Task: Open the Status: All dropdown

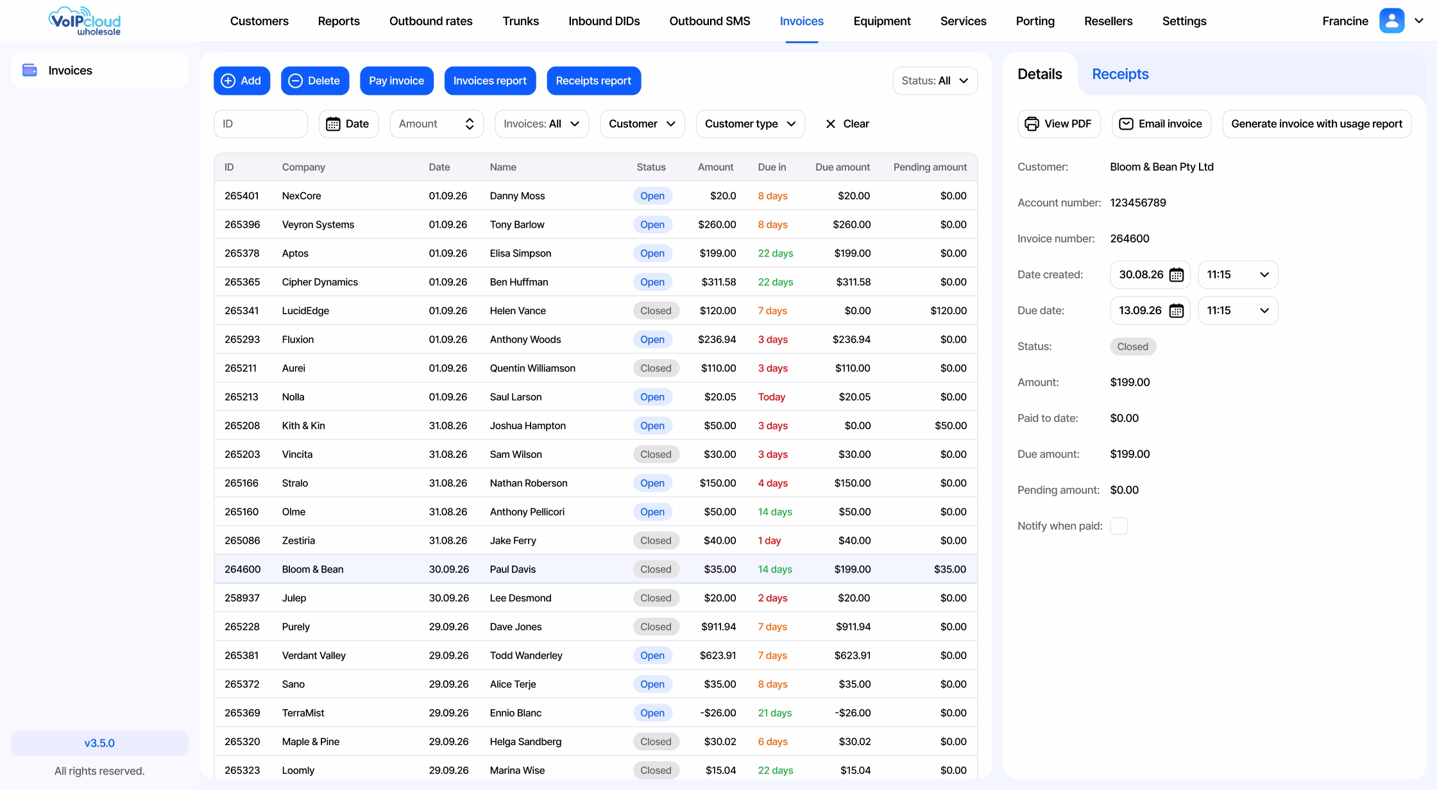Action: pyautogui.click(x=935, y=81)
